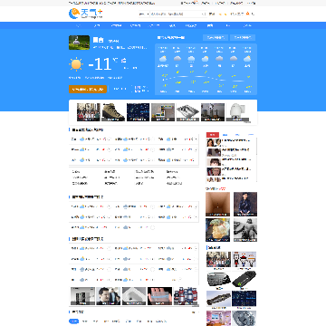The image size is (326, 326).
Task: Open the group photo thumbnail in top ad strip
Action: pyautogui.click(x=89, y=112)
